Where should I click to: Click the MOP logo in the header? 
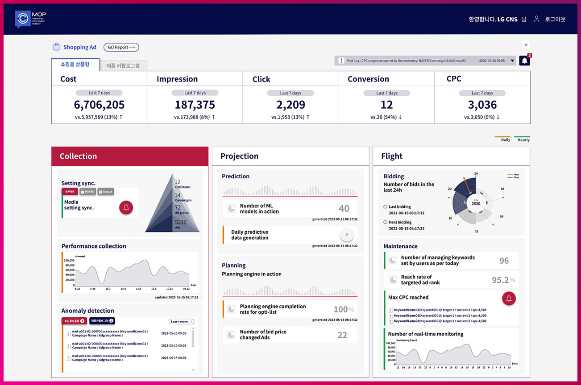point(30,19)
